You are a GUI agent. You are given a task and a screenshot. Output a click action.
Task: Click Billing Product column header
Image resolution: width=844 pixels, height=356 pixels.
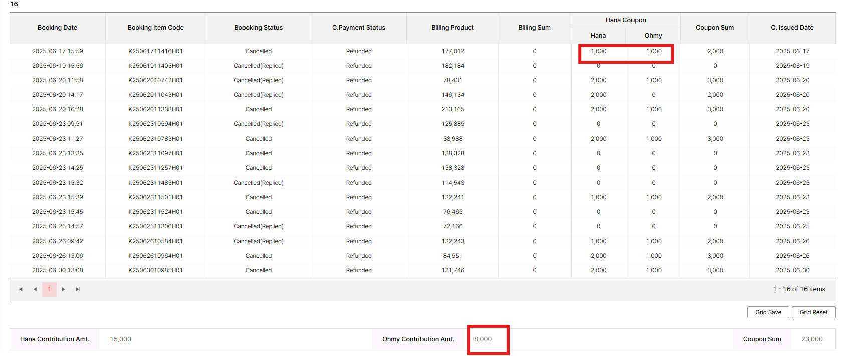click(x=452, y=28)
